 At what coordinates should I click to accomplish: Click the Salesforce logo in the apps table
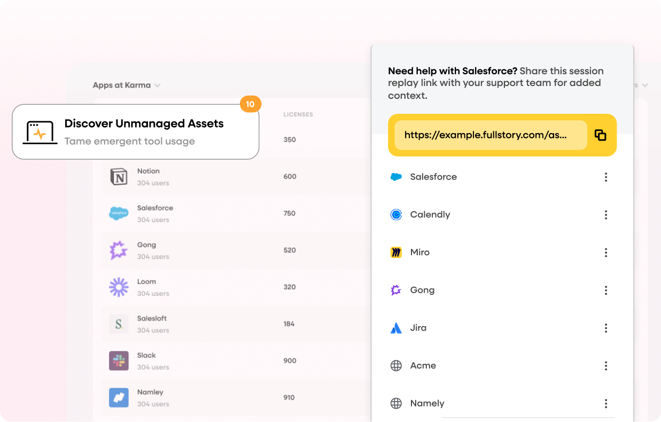click(x=119, y=213)
